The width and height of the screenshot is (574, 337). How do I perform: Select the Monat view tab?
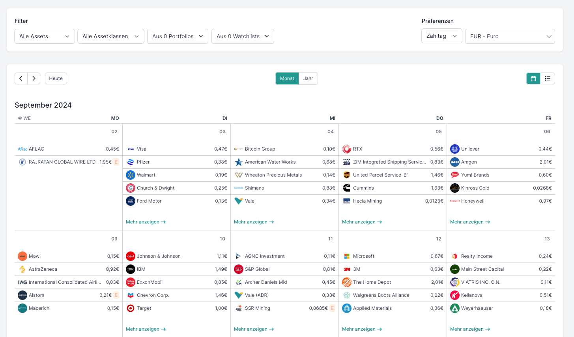287,78
